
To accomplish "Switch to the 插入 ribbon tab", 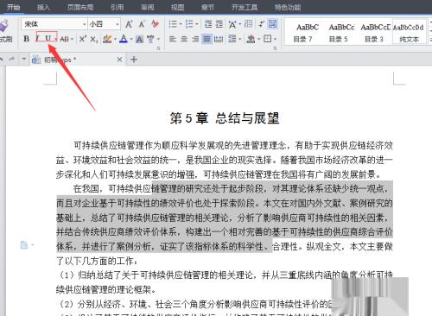I will click(43, 7).
